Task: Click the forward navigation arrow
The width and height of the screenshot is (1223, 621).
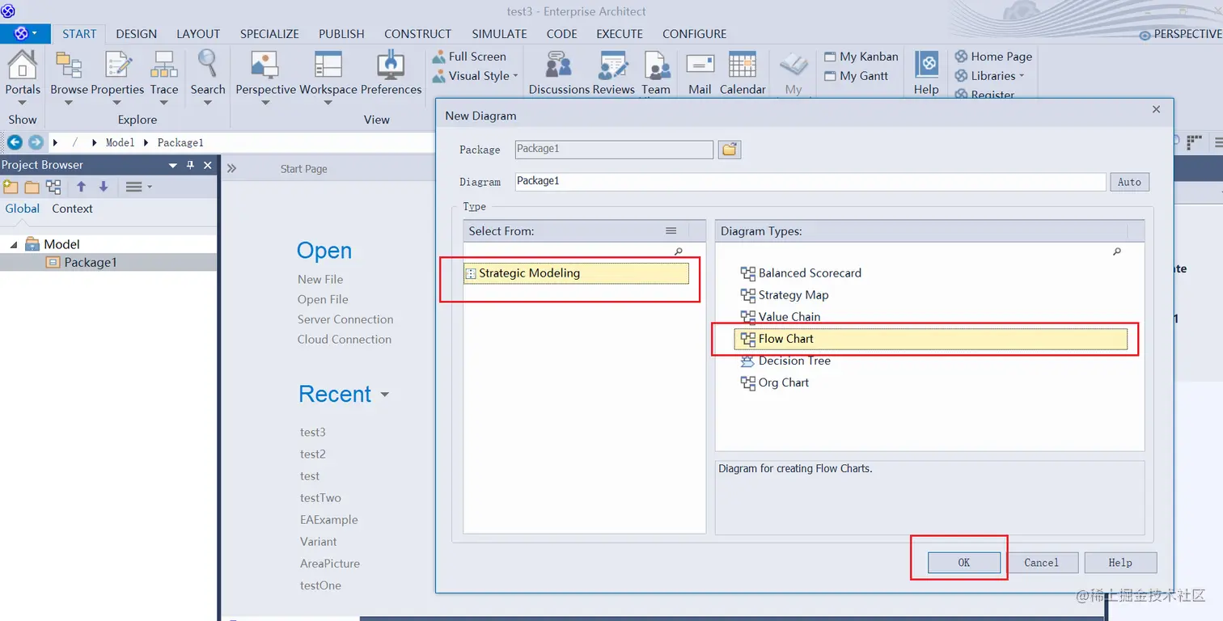Action: [36, 142]
